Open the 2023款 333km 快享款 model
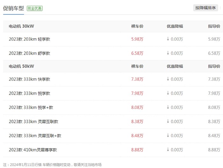This screenshot has width=223, height=168. [29, 79]
